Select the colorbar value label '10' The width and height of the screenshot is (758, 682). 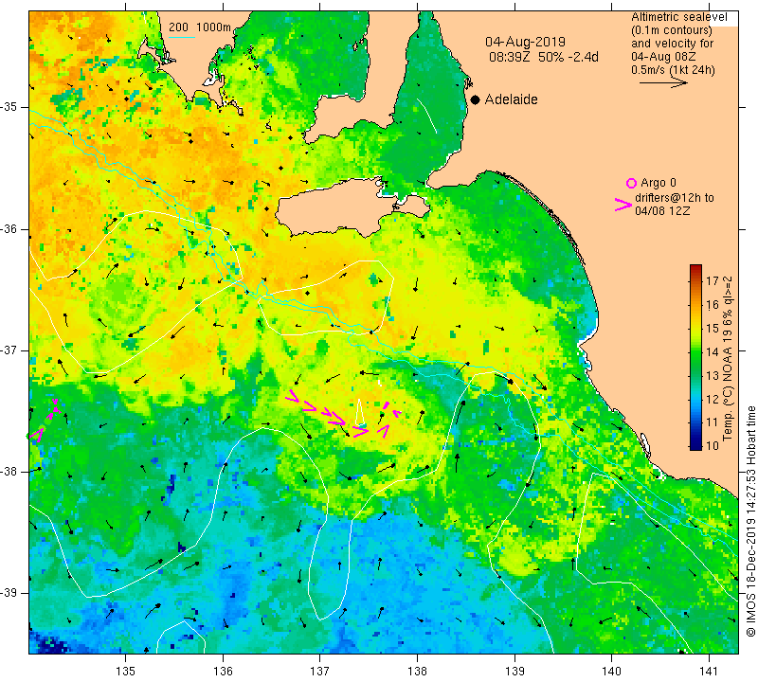pos(713,445)
